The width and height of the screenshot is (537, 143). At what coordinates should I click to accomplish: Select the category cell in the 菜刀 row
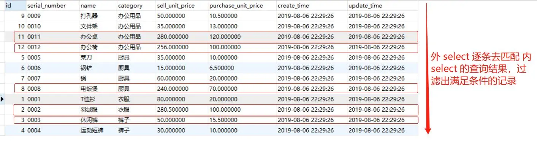pos(124,58)
